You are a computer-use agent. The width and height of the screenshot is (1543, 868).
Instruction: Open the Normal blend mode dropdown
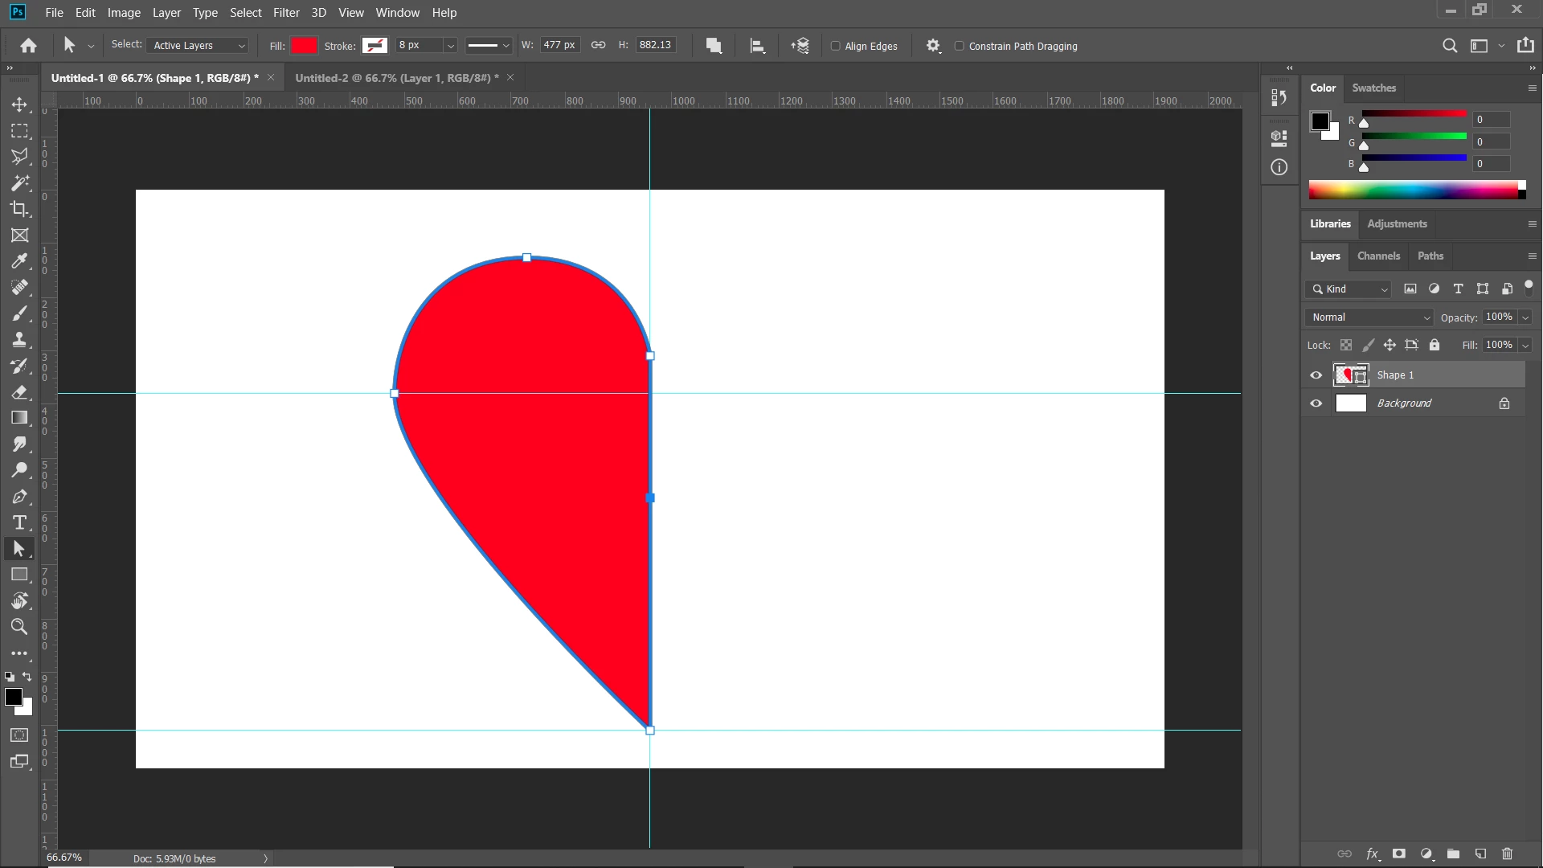(1370, 317)
